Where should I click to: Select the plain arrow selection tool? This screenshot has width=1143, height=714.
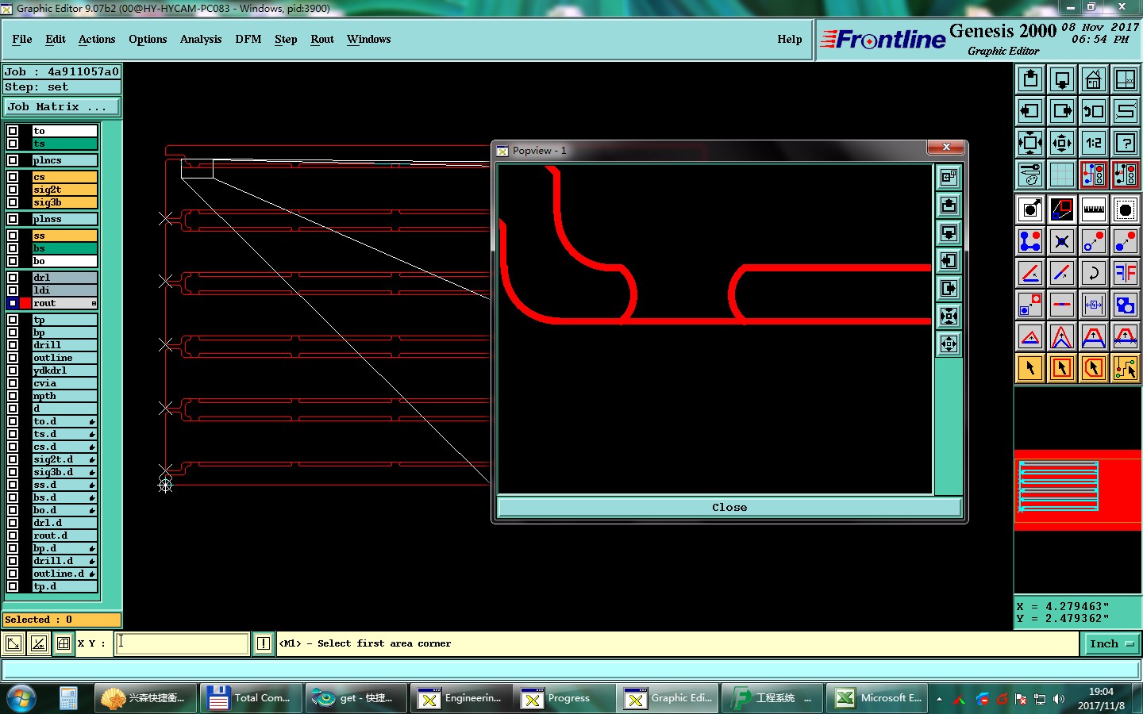coord(1030,368)
